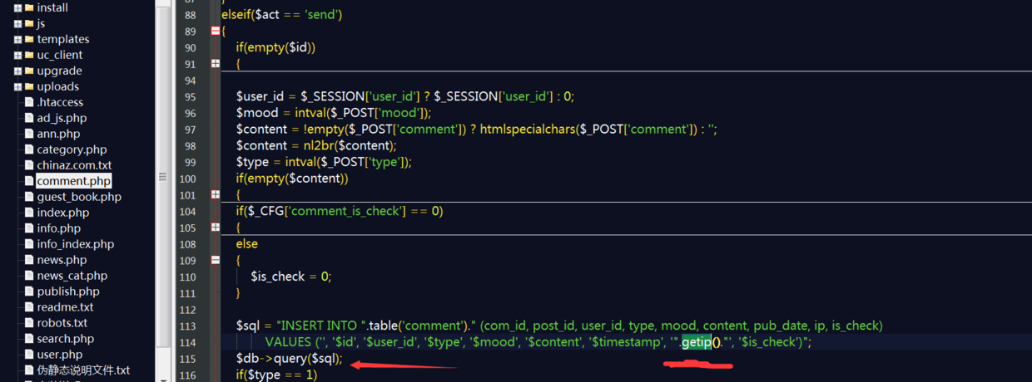
Task: Collapse the code block at line 89
Action: (216, 31)
